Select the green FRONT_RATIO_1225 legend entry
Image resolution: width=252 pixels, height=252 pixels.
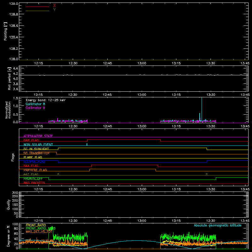41,228
